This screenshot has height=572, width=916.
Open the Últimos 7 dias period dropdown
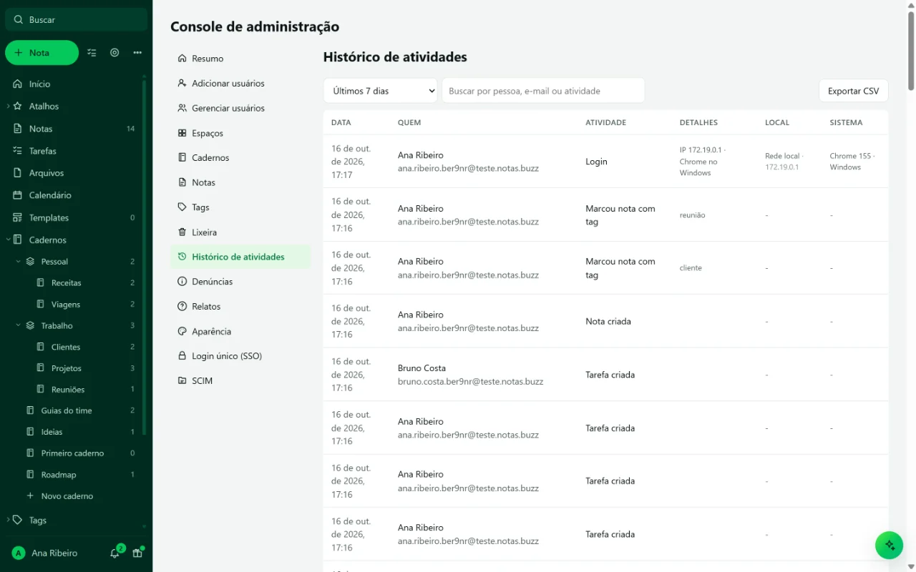[x=380, y=91]
